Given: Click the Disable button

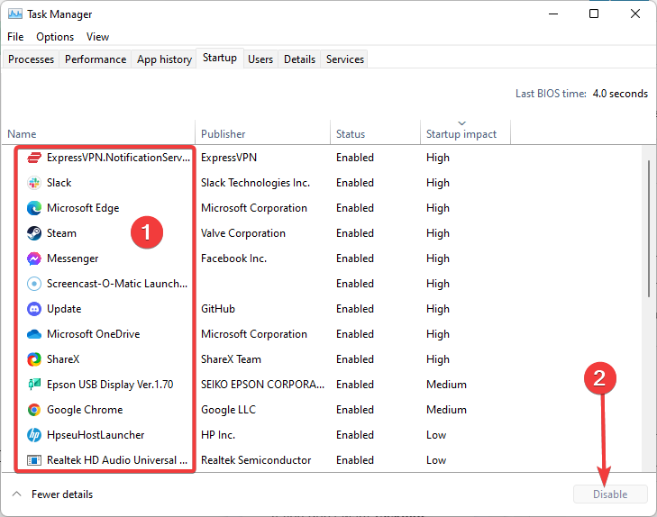Looking at the screenshot, I should [x=610, y=494].
